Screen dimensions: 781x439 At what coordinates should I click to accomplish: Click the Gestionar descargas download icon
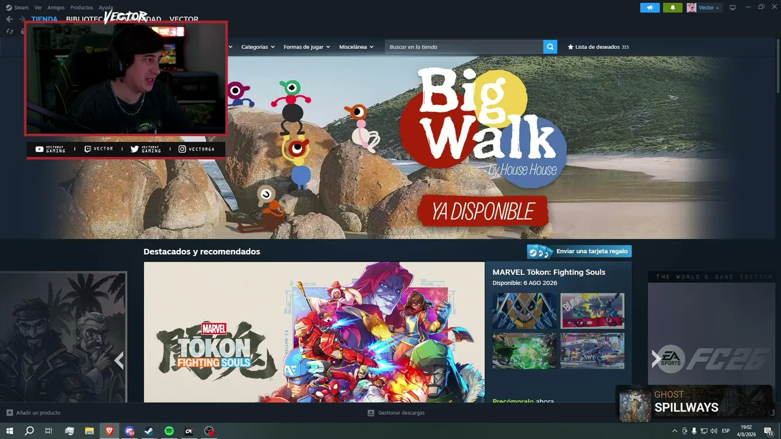click(x=371, y=413)
